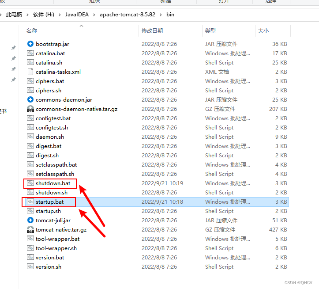Select file name commons-daemon-native.tar.gz
319x289 pixels.
coord(76,109)
